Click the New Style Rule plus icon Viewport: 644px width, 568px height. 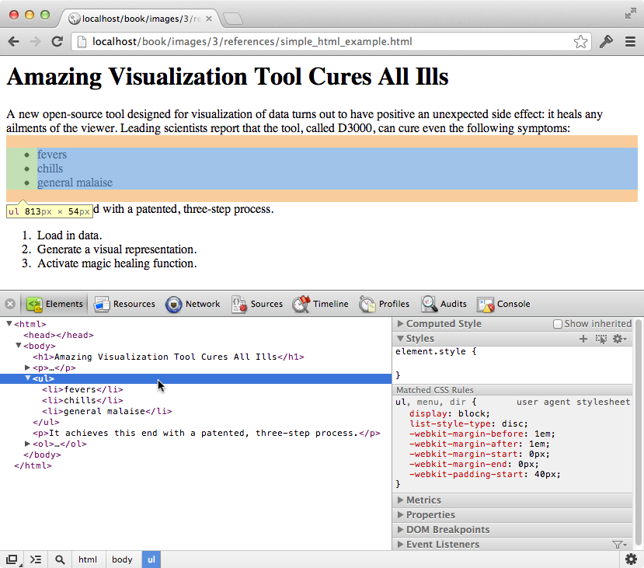click(x=583, y=339)
